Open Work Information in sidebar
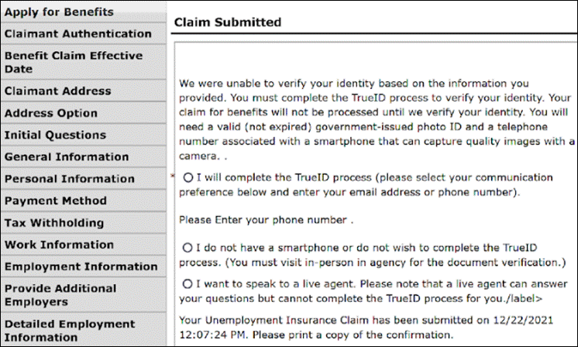Screen dimensions: 578x347 coord(59,245)
